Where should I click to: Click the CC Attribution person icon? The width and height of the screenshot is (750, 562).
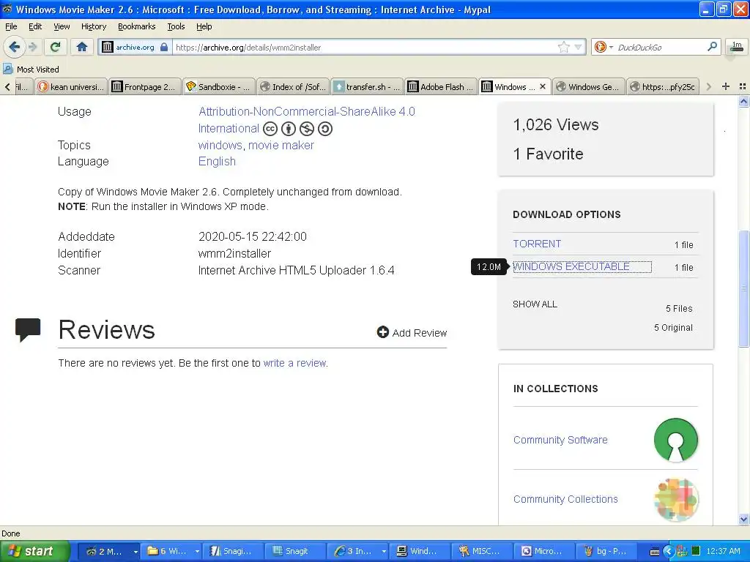click(x=289, y=129)
